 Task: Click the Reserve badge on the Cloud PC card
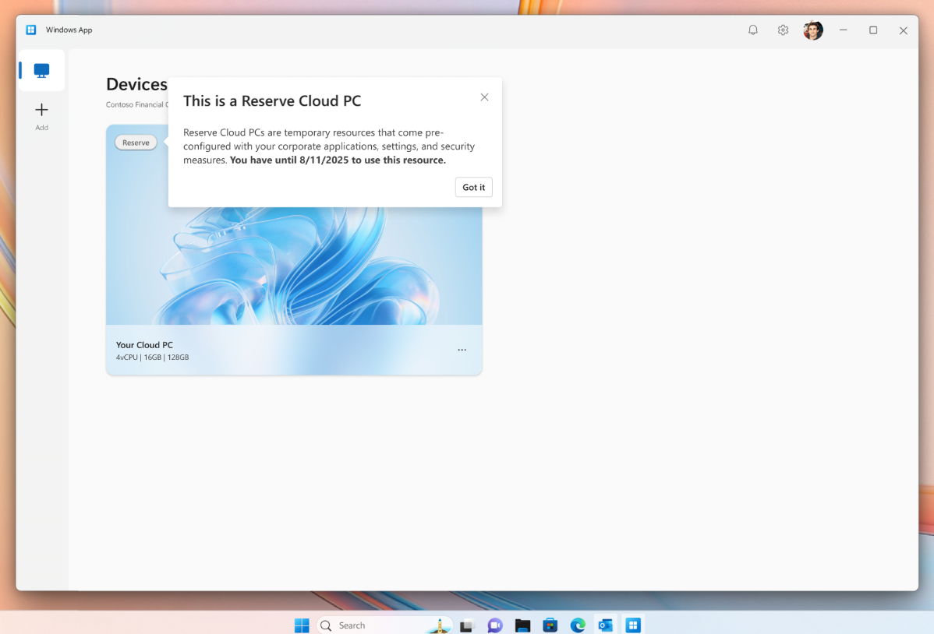(136, 142)
